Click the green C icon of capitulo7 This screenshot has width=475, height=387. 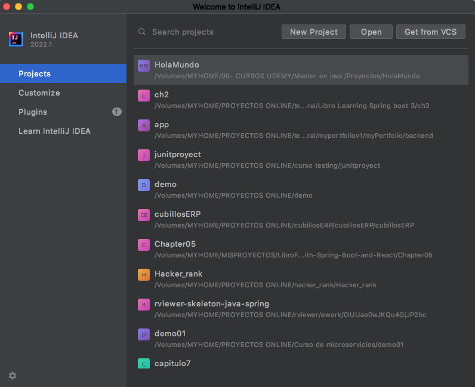(x=144, y=364)
